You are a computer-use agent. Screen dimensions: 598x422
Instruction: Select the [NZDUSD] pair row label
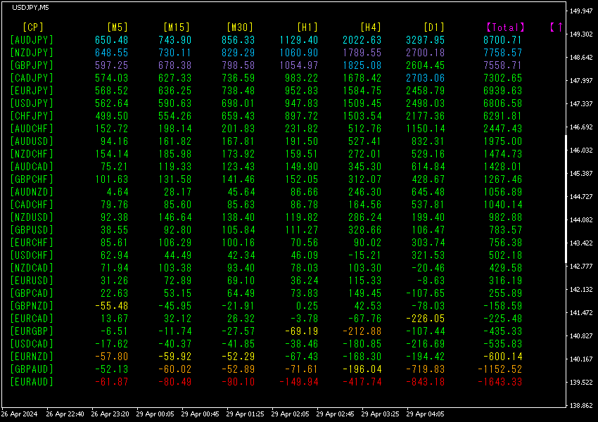pos(32,217)
